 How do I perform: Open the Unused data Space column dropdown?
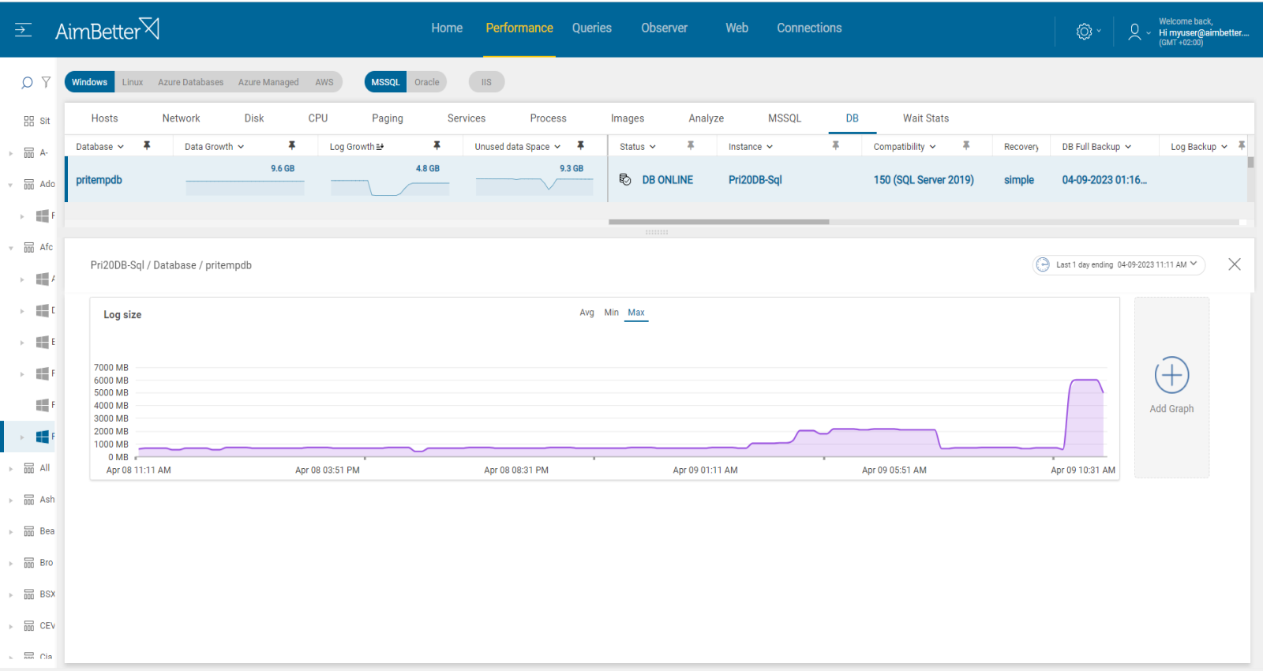pyautogui.click(x=557, y=147)
